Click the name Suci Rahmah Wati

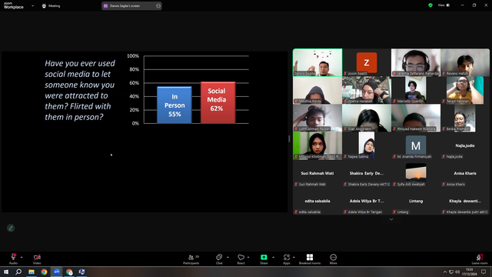point(317,173)
